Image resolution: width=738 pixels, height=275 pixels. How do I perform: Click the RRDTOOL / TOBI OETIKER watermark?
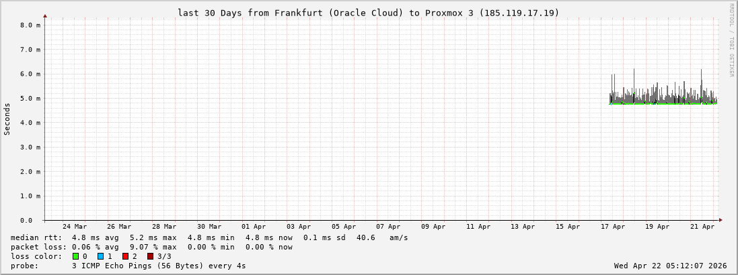[731, 40]
